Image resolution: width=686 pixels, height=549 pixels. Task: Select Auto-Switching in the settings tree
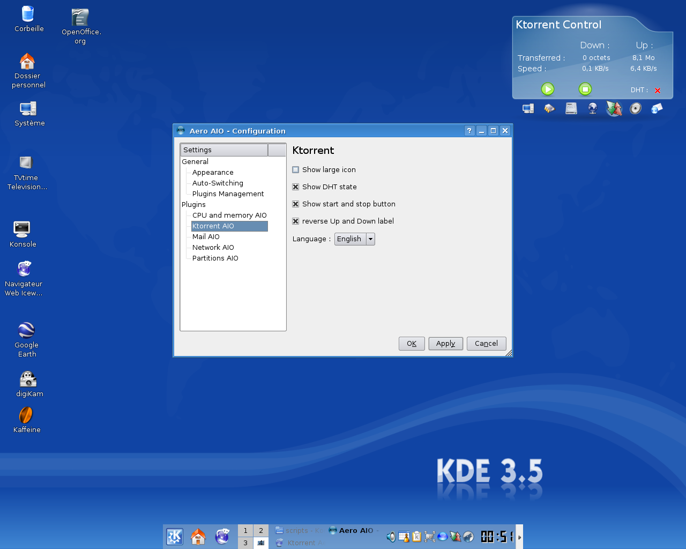coord(218,183)
